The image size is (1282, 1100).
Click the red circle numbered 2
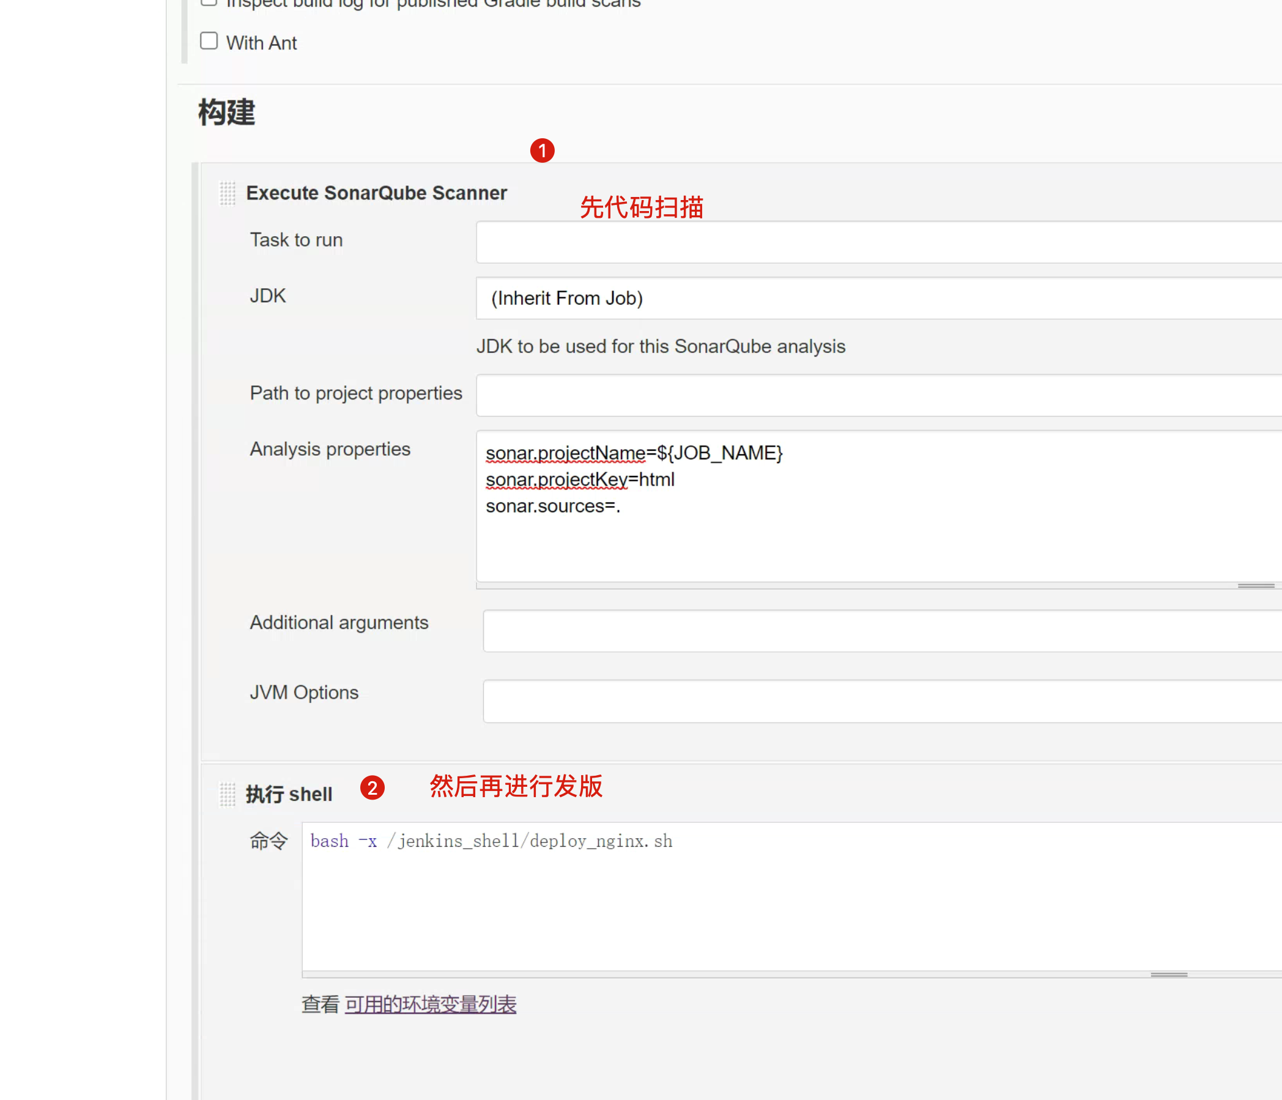pyautogui.click(x=372, y=787)
